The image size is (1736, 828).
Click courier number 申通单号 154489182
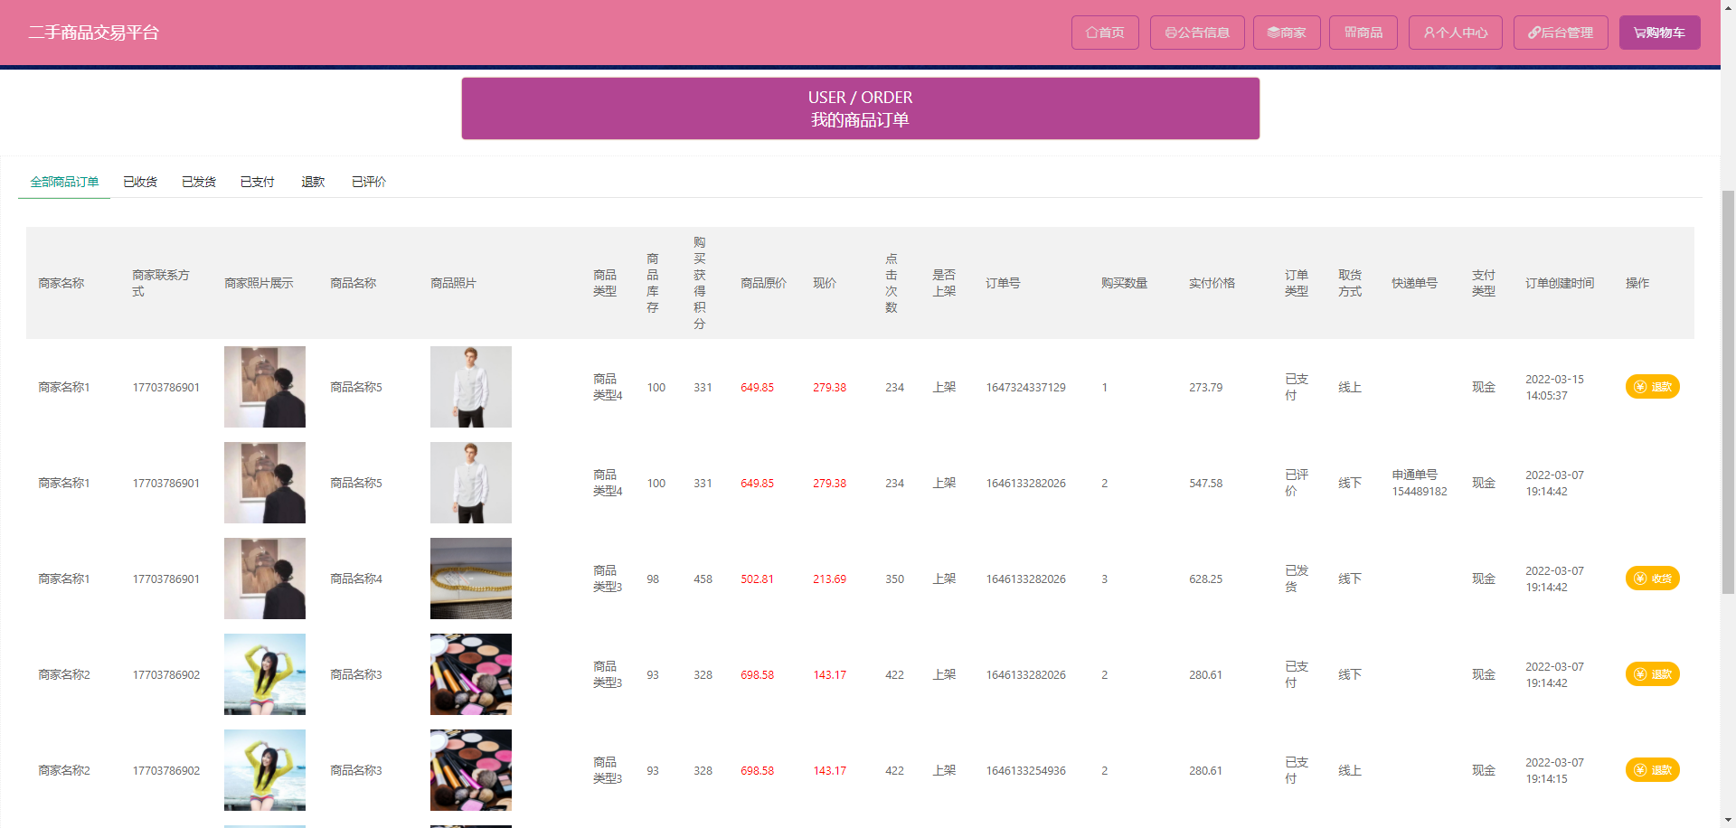(x=1420, y=483)
